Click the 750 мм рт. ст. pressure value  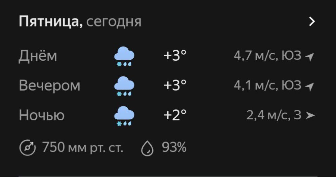tap(83, 148)
